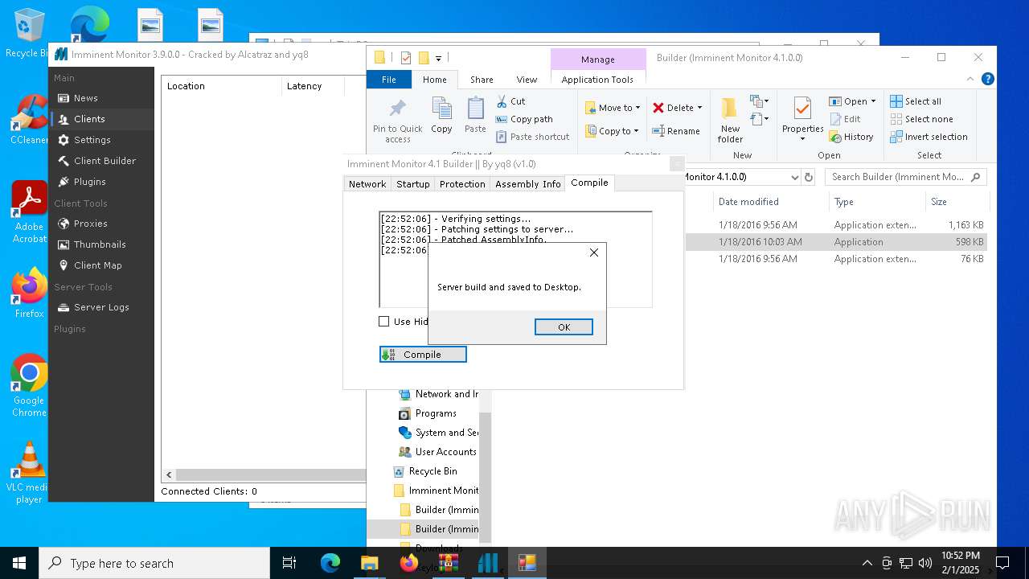Open WinRAR from the taskbar

click(x=449, y=563)
